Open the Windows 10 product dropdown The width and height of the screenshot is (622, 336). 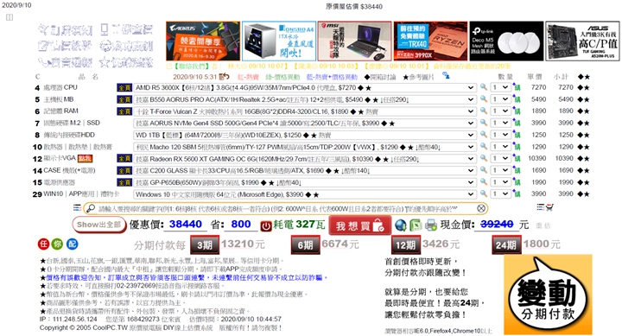[x=305, y=194]
